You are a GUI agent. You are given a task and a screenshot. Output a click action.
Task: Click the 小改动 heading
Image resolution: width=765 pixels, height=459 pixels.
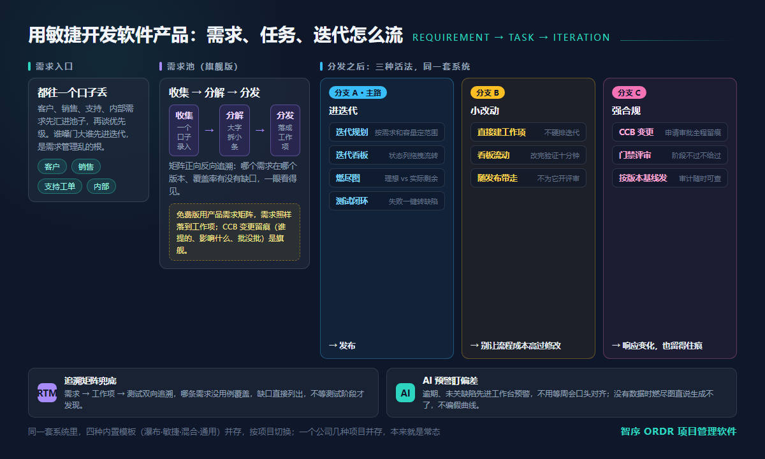tap(484, 110)
